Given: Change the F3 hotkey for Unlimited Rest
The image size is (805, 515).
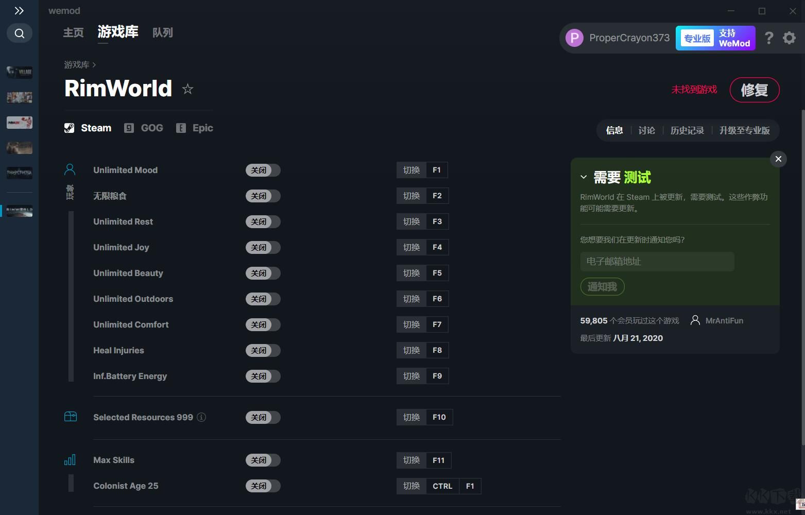Looking at the screenshot, I should pos(437,221).
